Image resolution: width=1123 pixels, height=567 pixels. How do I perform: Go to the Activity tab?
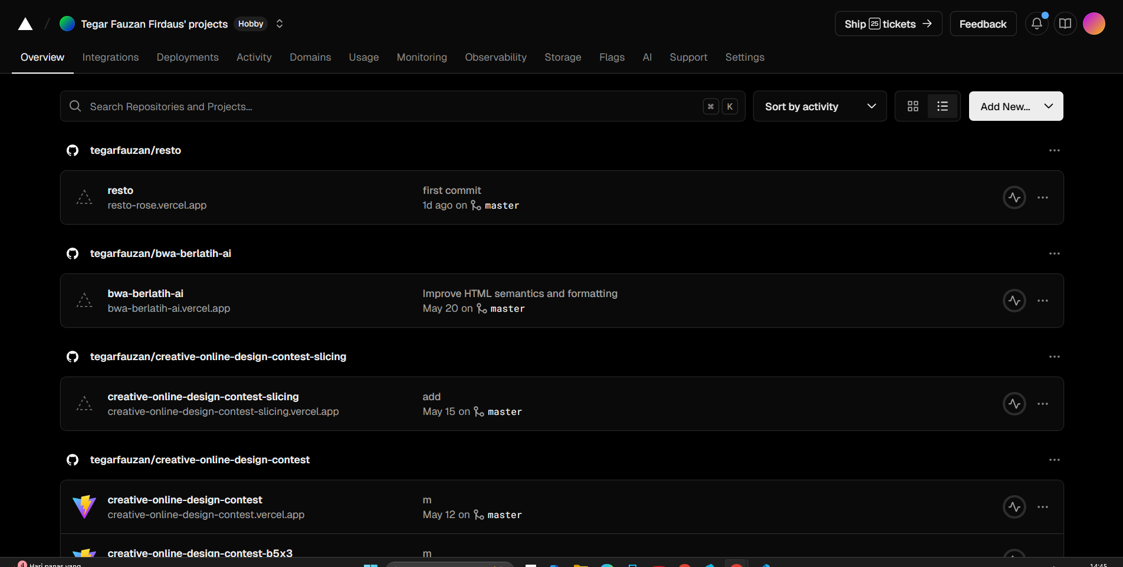click(x=254, y=57)
